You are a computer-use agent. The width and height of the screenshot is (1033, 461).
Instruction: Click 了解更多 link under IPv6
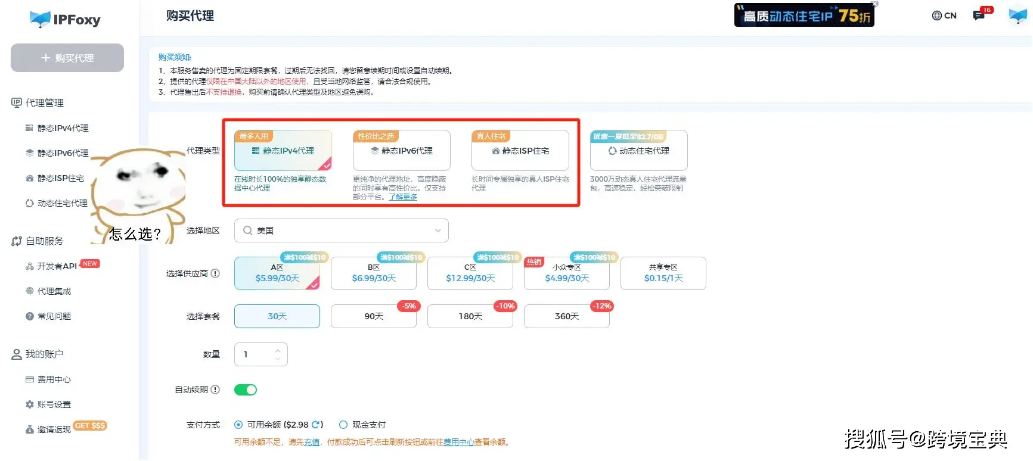pyautogui.click(x=403, y=197)
